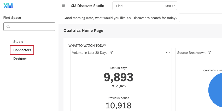Open filter on Volume in Last 30 Days
The image size is (222, 111).
pyautogui.click(x=111, y=53)
